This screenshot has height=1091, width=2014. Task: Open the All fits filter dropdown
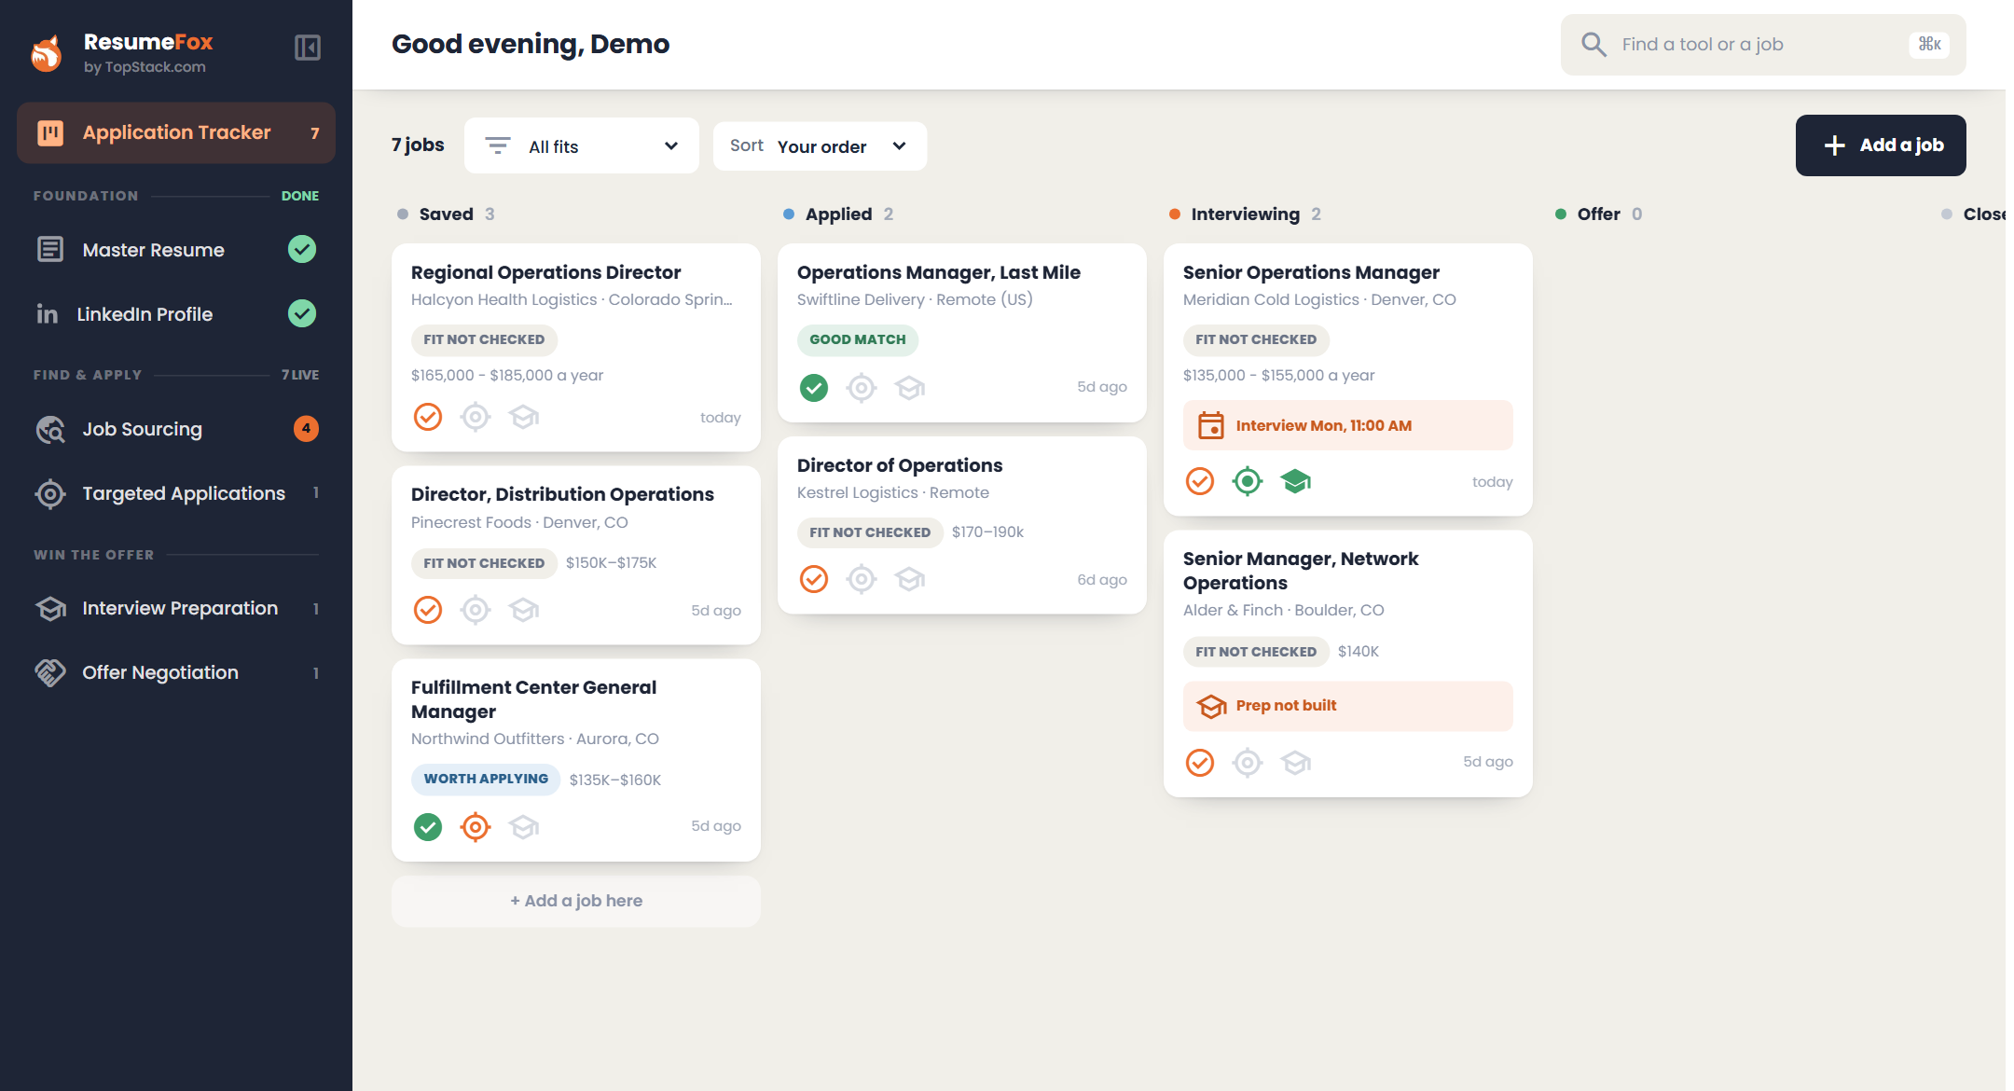pyautogui.click(x=582, y=145)
